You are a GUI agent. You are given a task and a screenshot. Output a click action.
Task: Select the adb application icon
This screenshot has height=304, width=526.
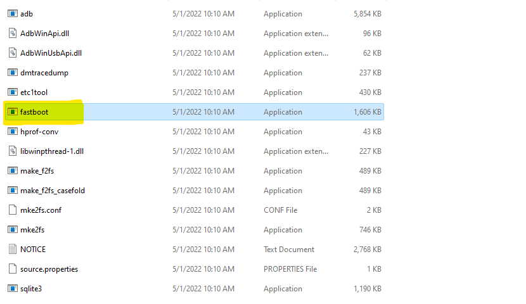click(13, 14)
